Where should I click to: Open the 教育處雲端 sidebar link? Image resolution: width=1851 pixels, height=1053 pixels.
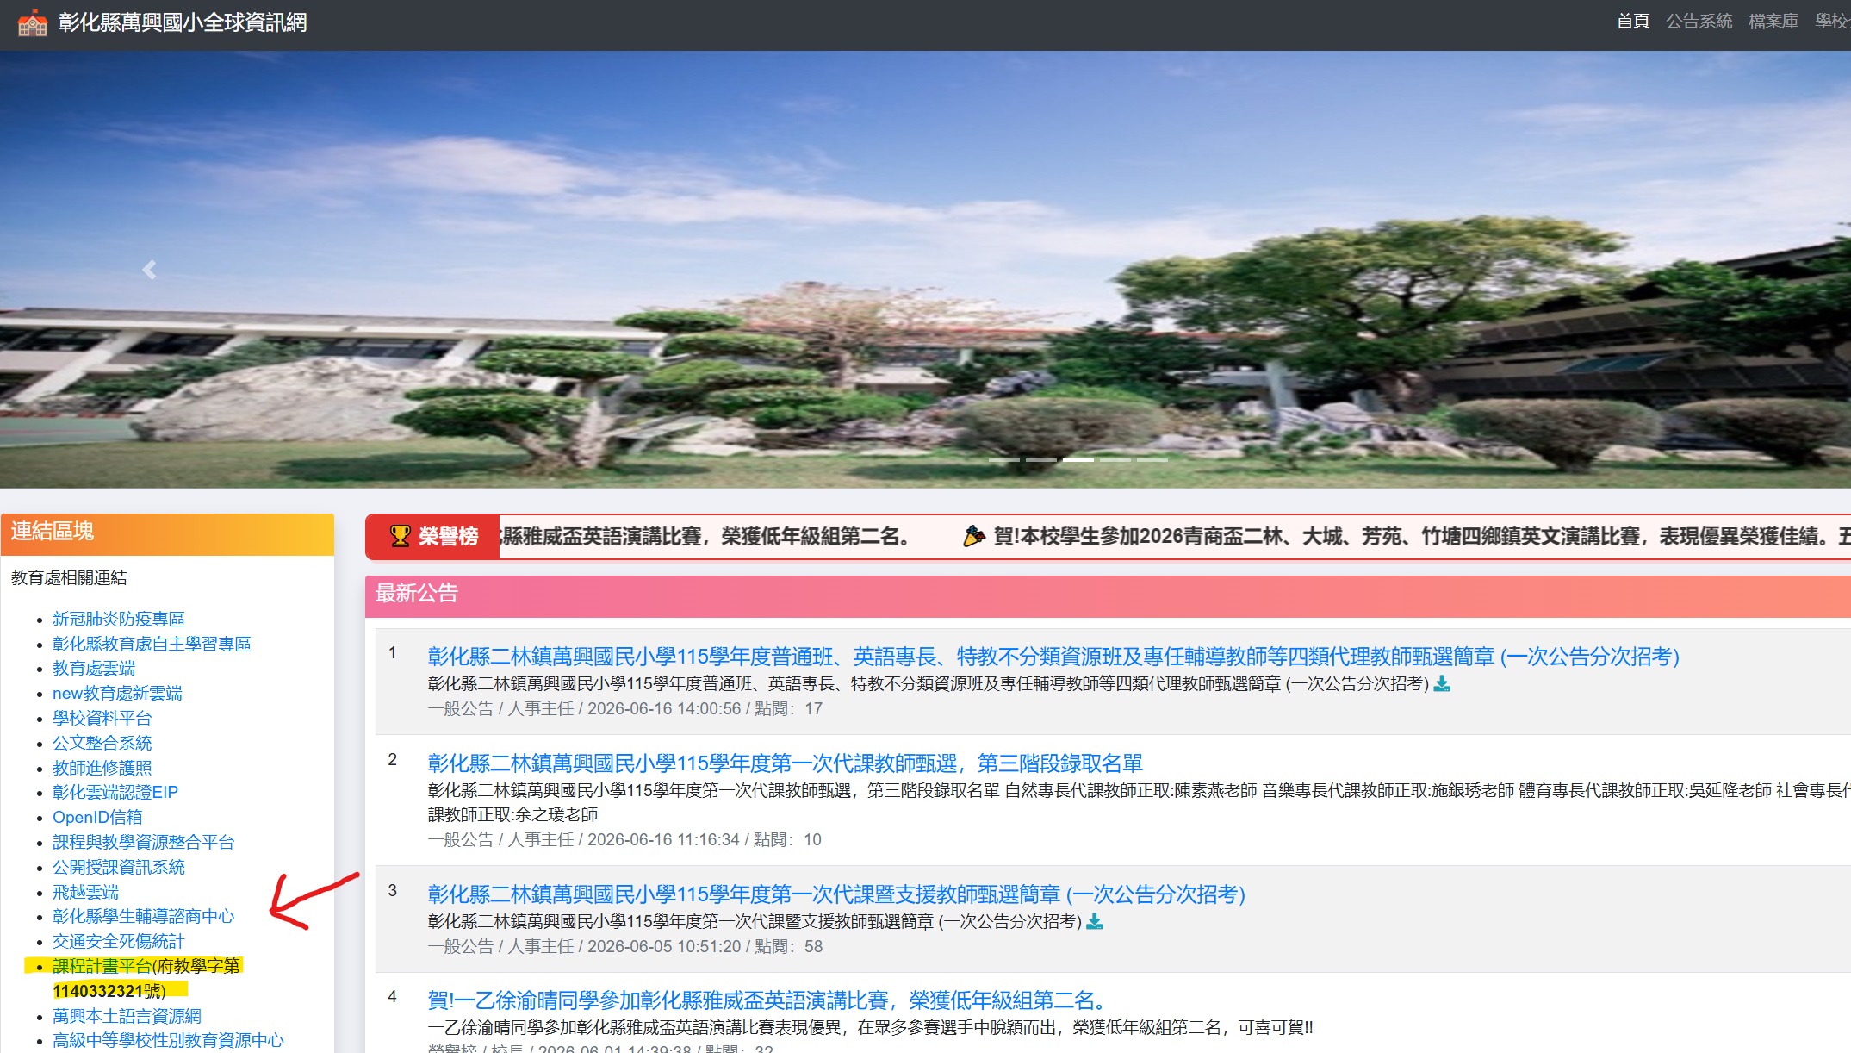coord(94,668)
